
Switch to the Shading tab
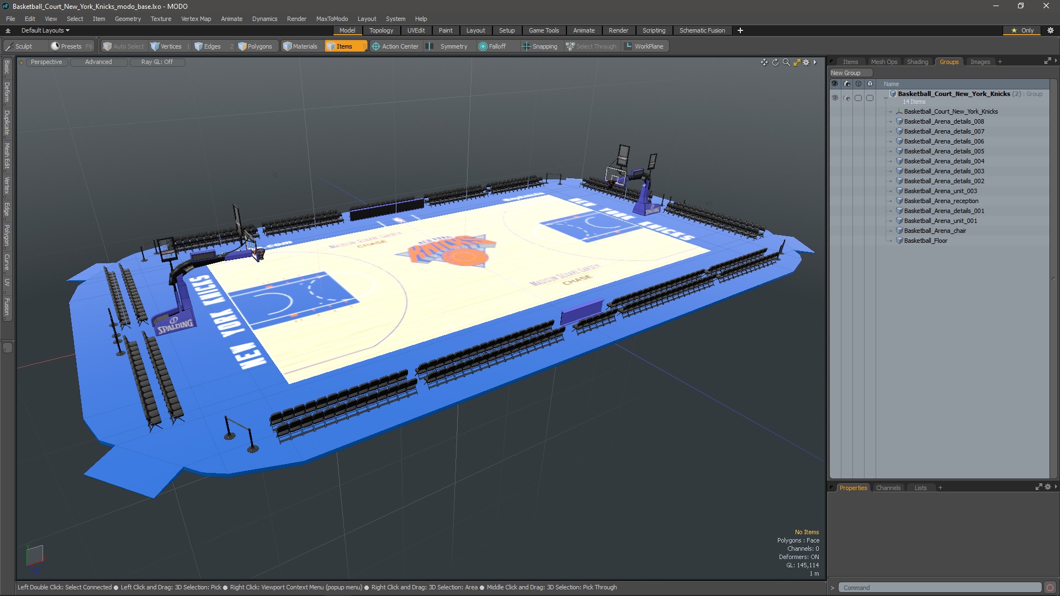[918, 62]
